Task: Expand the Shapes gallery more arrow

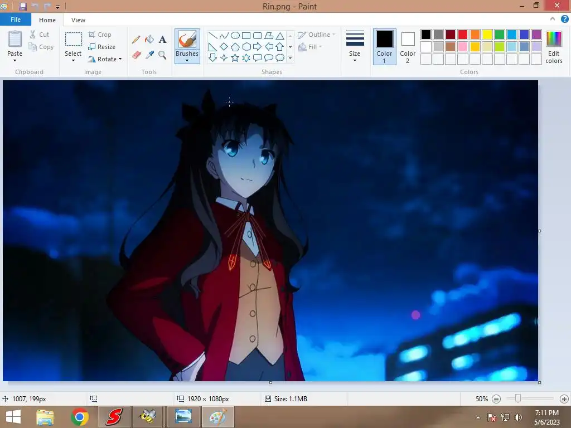Action: point(290,57)
